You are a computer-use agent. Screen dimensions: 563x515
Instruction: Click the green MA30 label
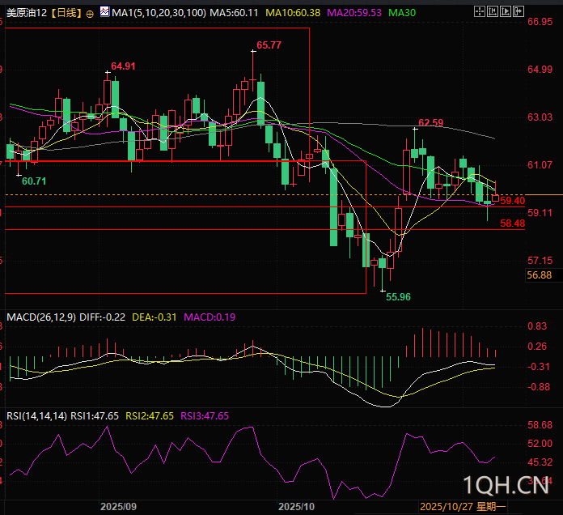tap(402, 13)
